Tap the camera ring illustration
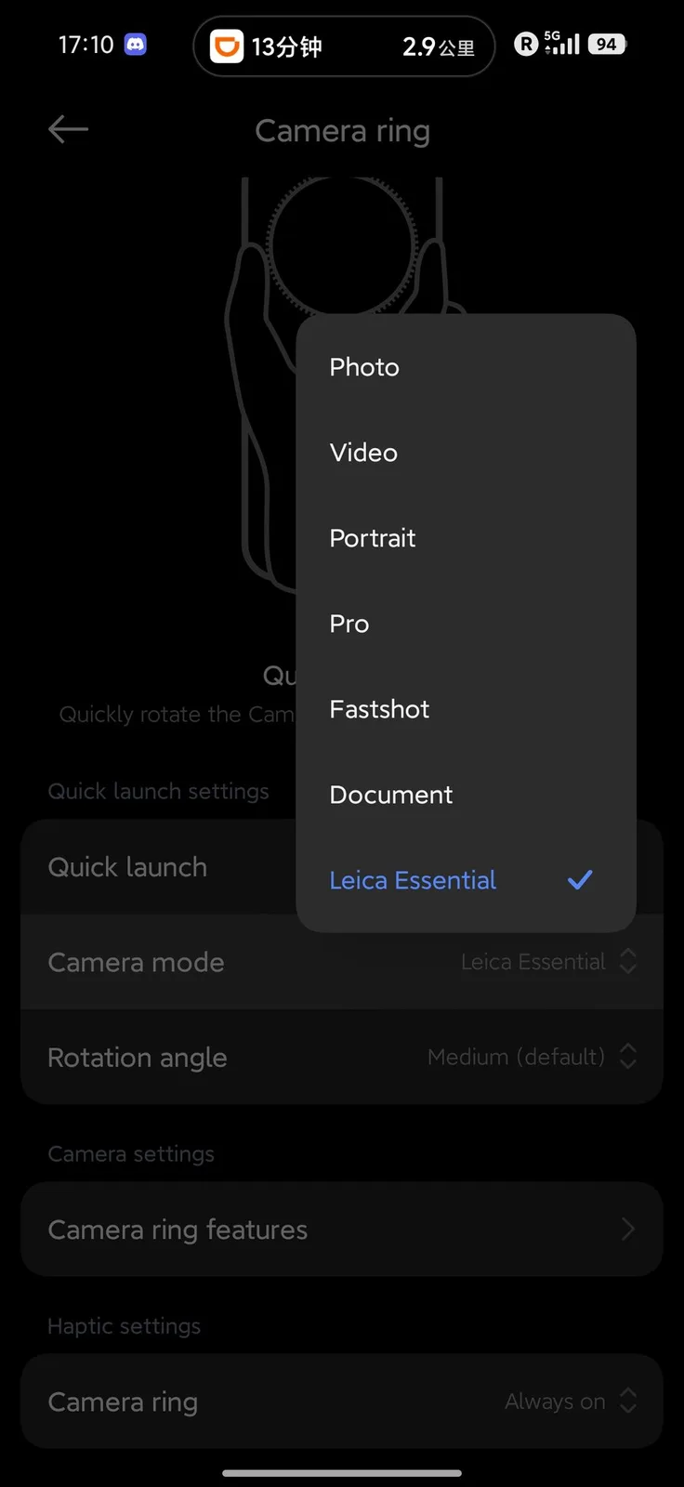684x1487 pixels. pyautogui.click(x=341, y=245)
